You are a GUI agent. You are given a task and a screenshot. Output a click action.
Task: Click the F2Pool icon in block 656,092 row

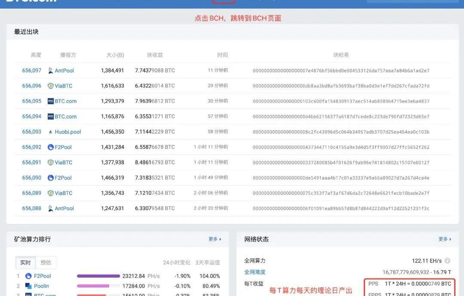click(51, 147)
